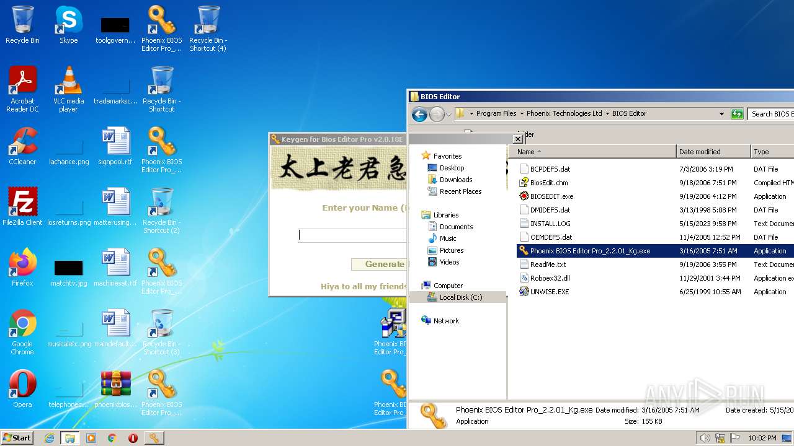Click the name input field in Keygen

(x=352, y=235)
